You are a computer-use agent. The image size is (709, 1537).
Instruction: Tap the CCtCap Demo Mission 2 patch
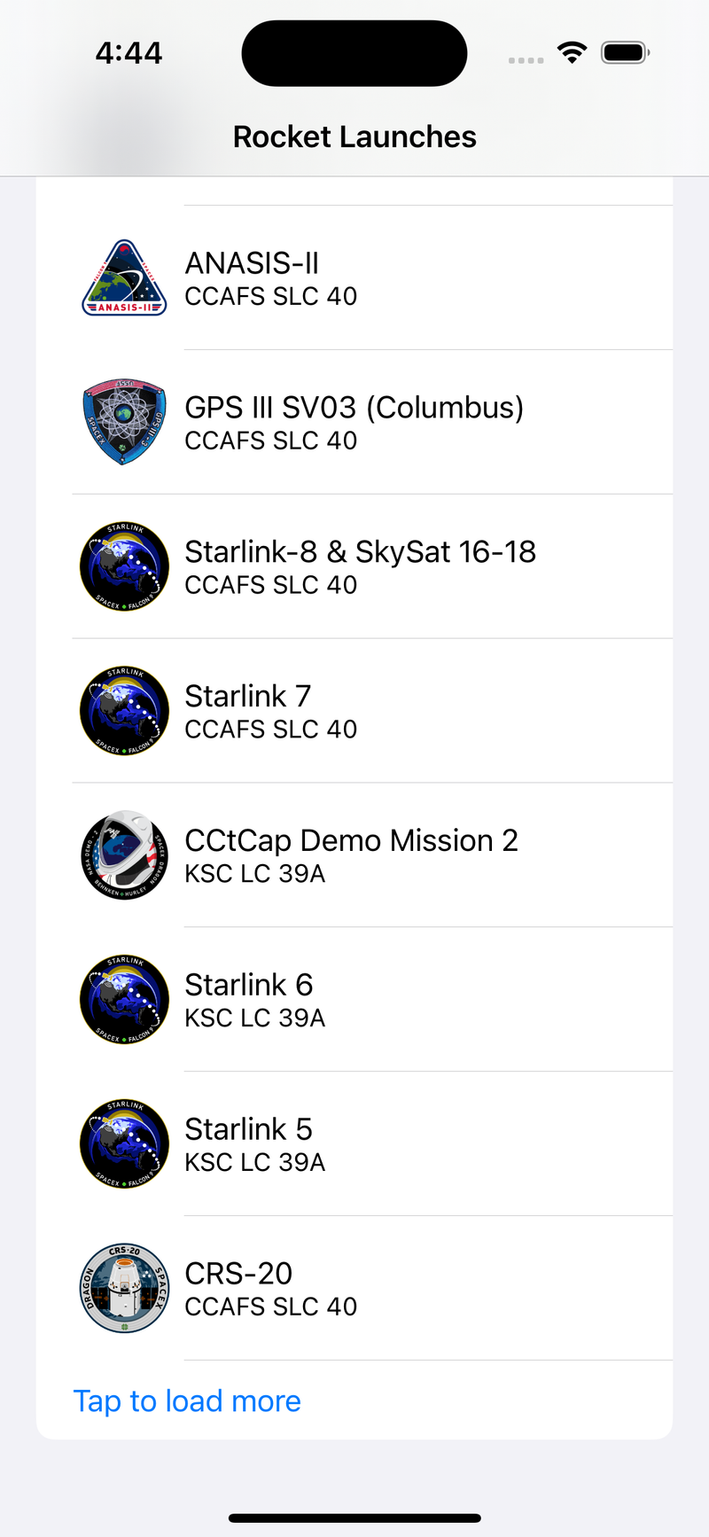(124, 856)
